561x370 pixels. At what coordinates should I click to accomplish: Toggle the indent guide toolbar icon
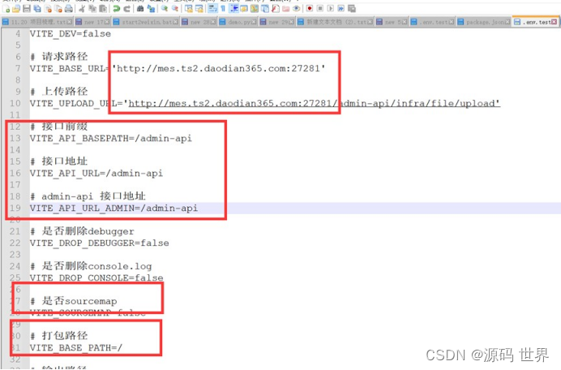point(233,9)
